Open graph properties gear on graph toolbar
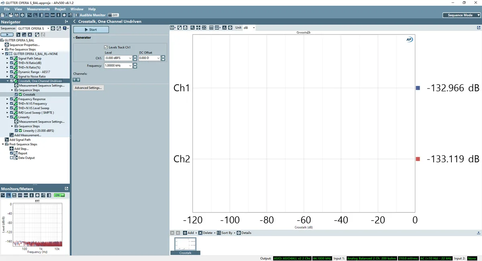This screenshot has width=482, height=261. [x=230, y=28]
